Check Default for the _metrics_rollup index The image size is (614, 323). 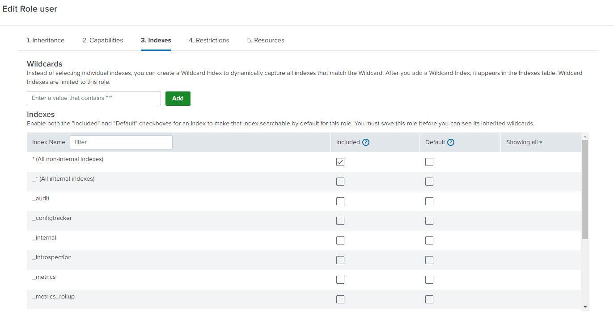pos(429,299)
